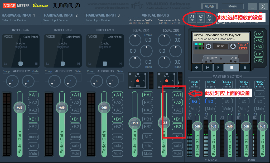
Task: Click the 0dB fader knob of master bus A3
Action: coord(230,126)
